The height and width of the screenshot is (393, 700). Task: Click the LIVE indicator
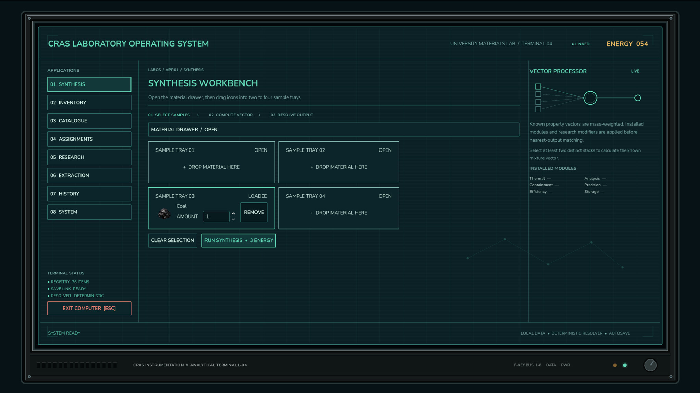[635, 71]
